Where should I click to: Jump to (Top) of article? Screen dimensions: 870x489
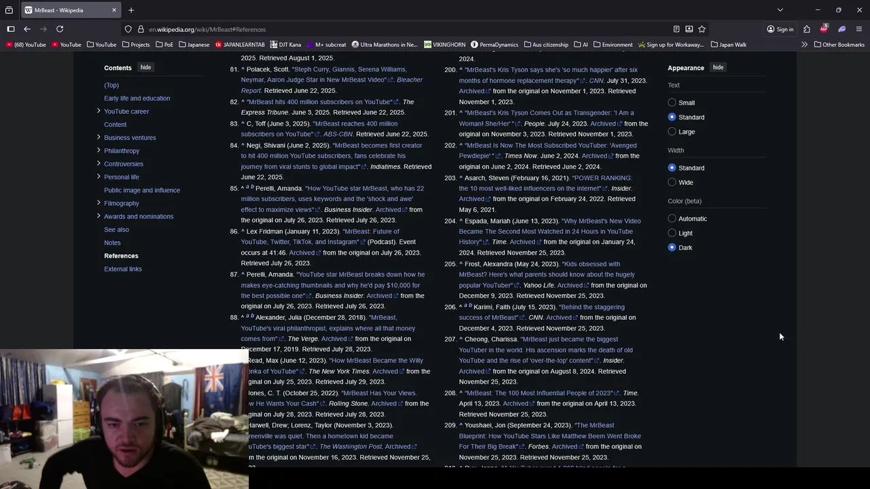coord(111,85)
